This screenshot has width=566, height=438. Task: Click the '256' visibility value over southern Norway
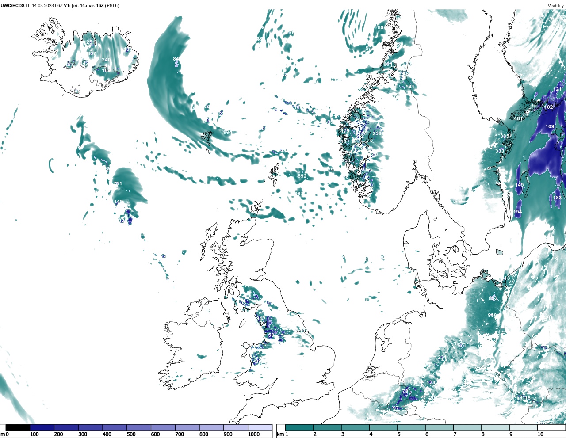[x=377, y=133]
